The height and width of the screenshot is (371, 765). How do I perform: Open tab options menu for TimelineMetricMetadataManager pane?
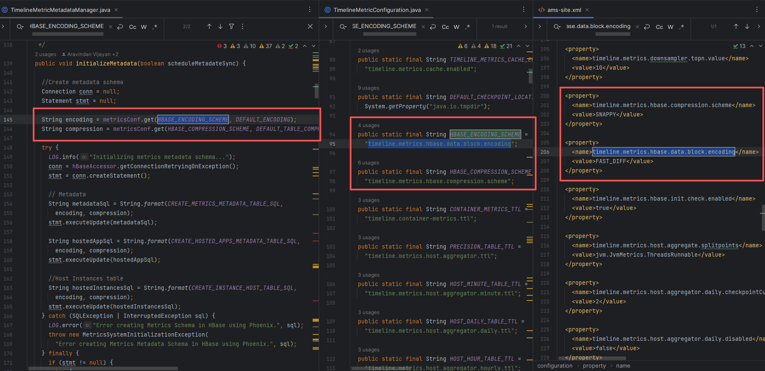(x=310, y=9)
